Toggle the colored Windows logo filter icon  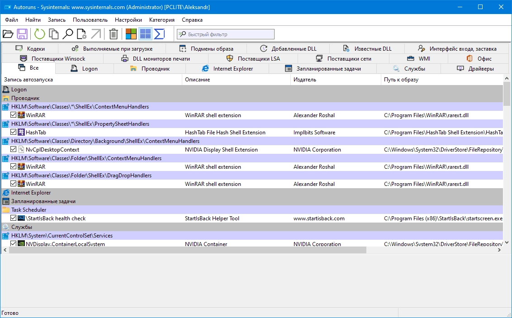(131, 34)
